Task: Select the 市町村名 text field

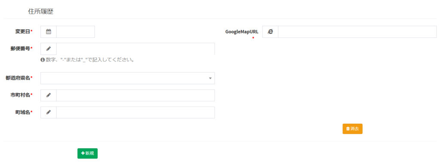Action: [135, 95]
